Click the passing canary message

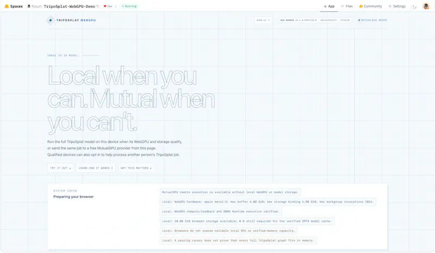point(238,240)
